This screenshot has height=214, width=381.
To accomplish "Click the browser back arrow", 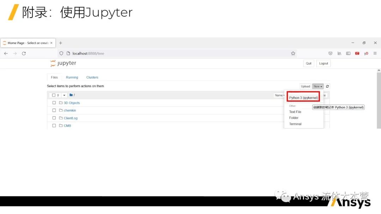I will pyautogui.click(x=6, y=53).
